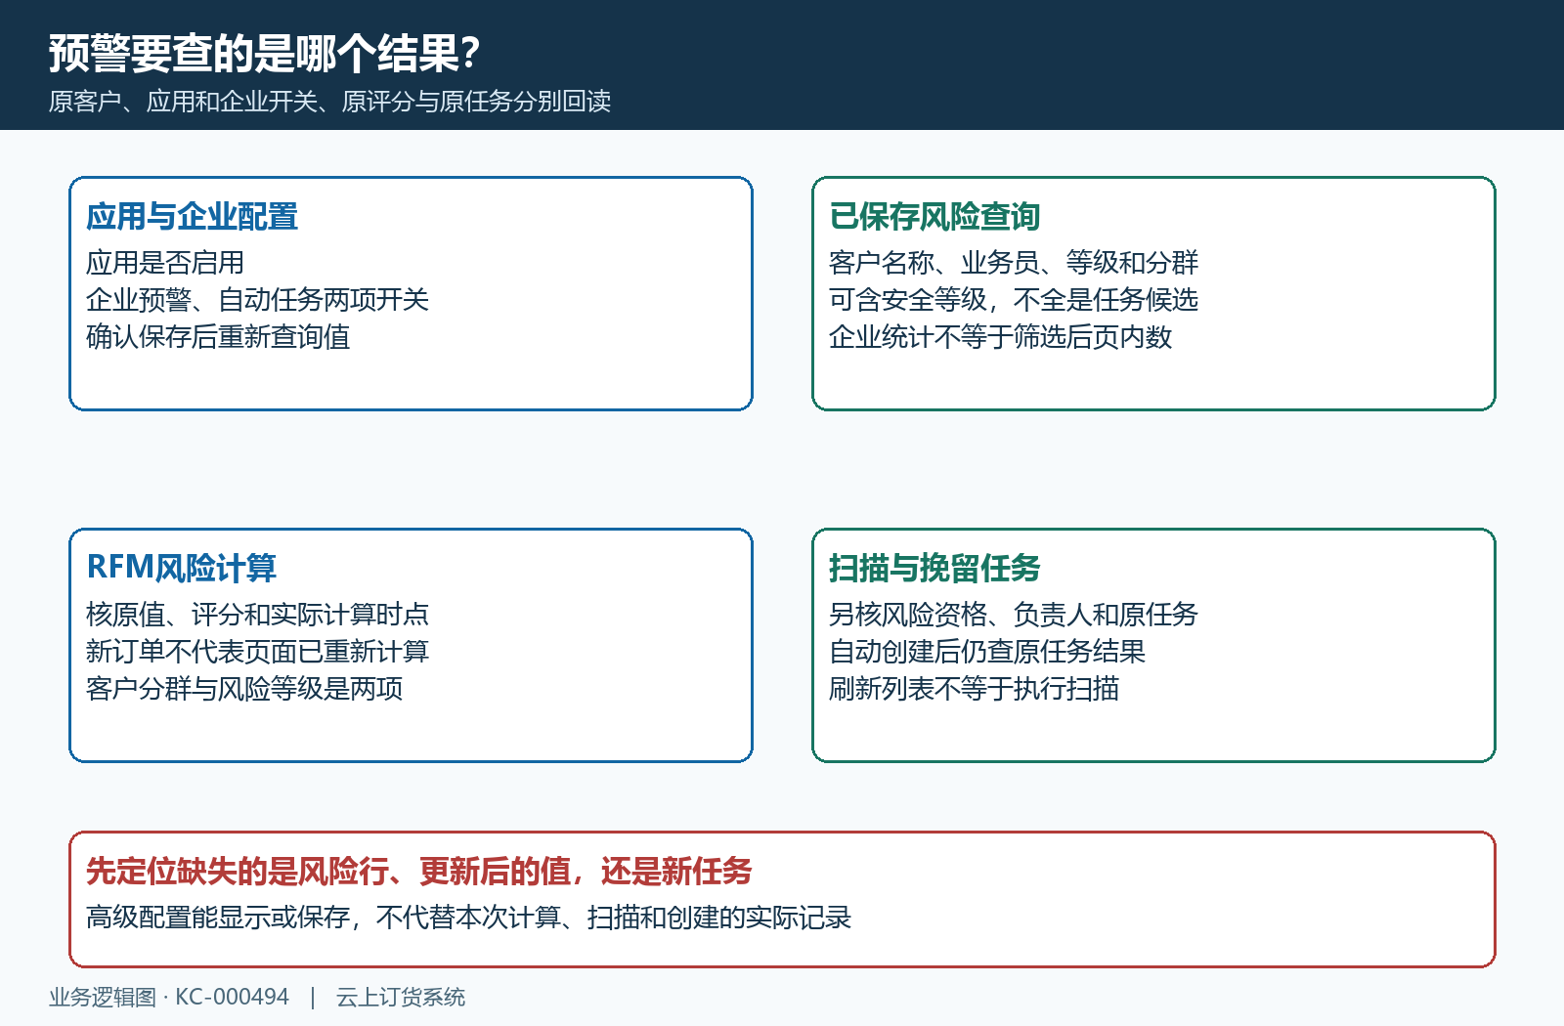Viewport: 1564px width, 1026px height.
Task: Click the footer text 业务逻辑图 · KC-000494
Action: [169, 998]
